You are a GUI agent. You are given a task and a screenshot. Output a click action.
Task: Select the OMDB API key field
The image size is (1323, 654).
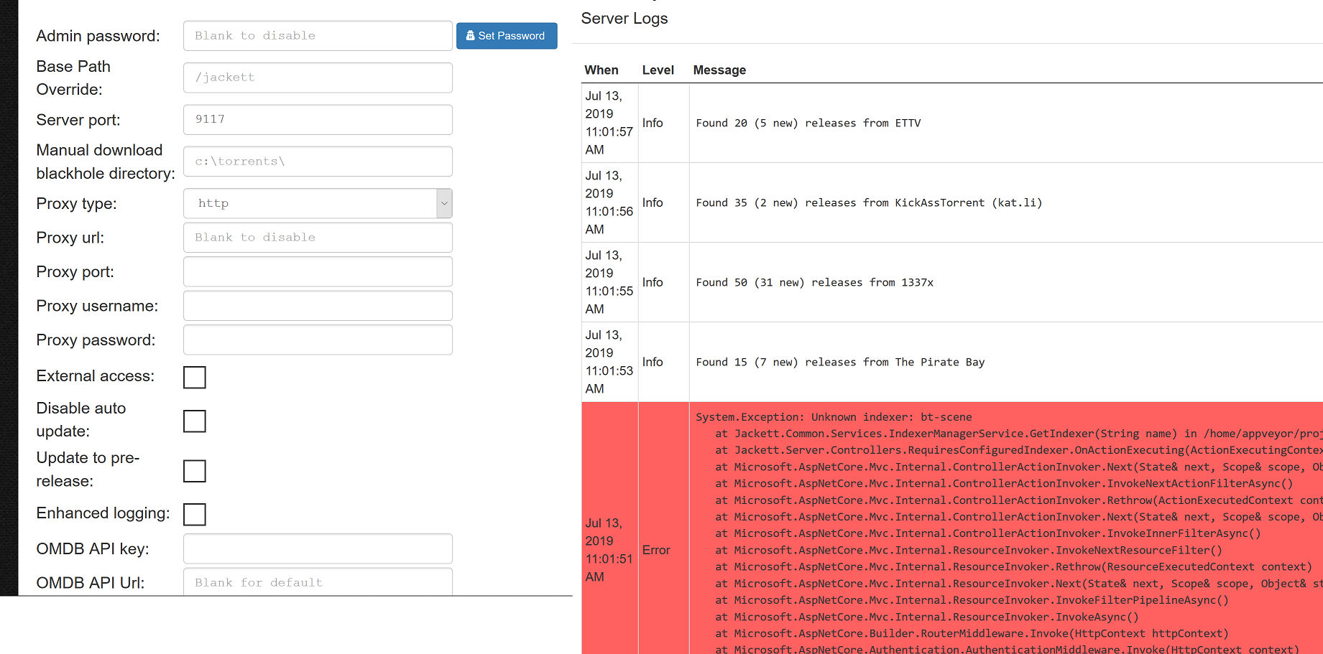point(318,548)
